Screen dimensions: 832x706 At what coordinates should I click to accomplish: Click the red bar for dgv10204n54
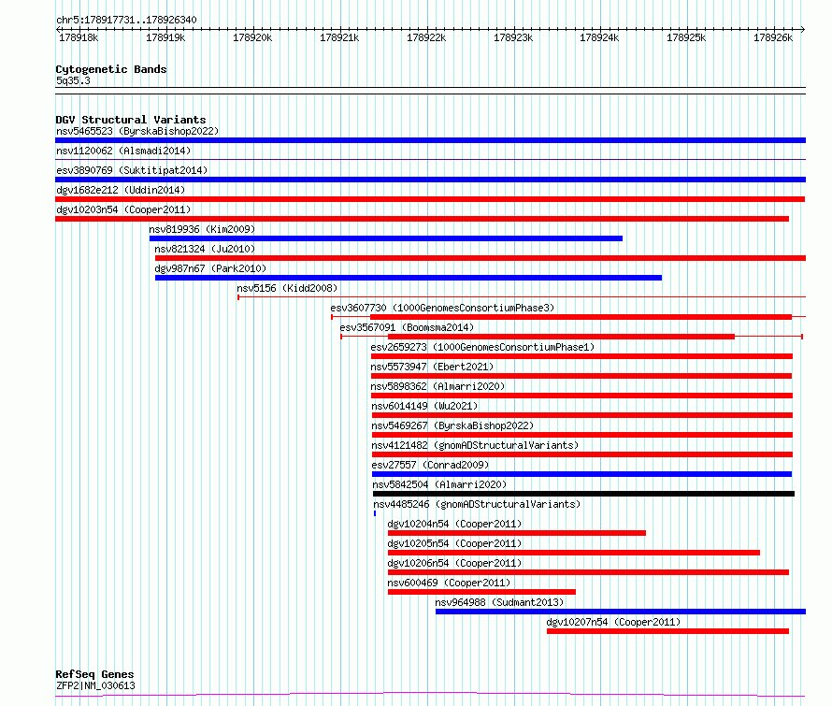pyautogui.click(x=517, y=533)
